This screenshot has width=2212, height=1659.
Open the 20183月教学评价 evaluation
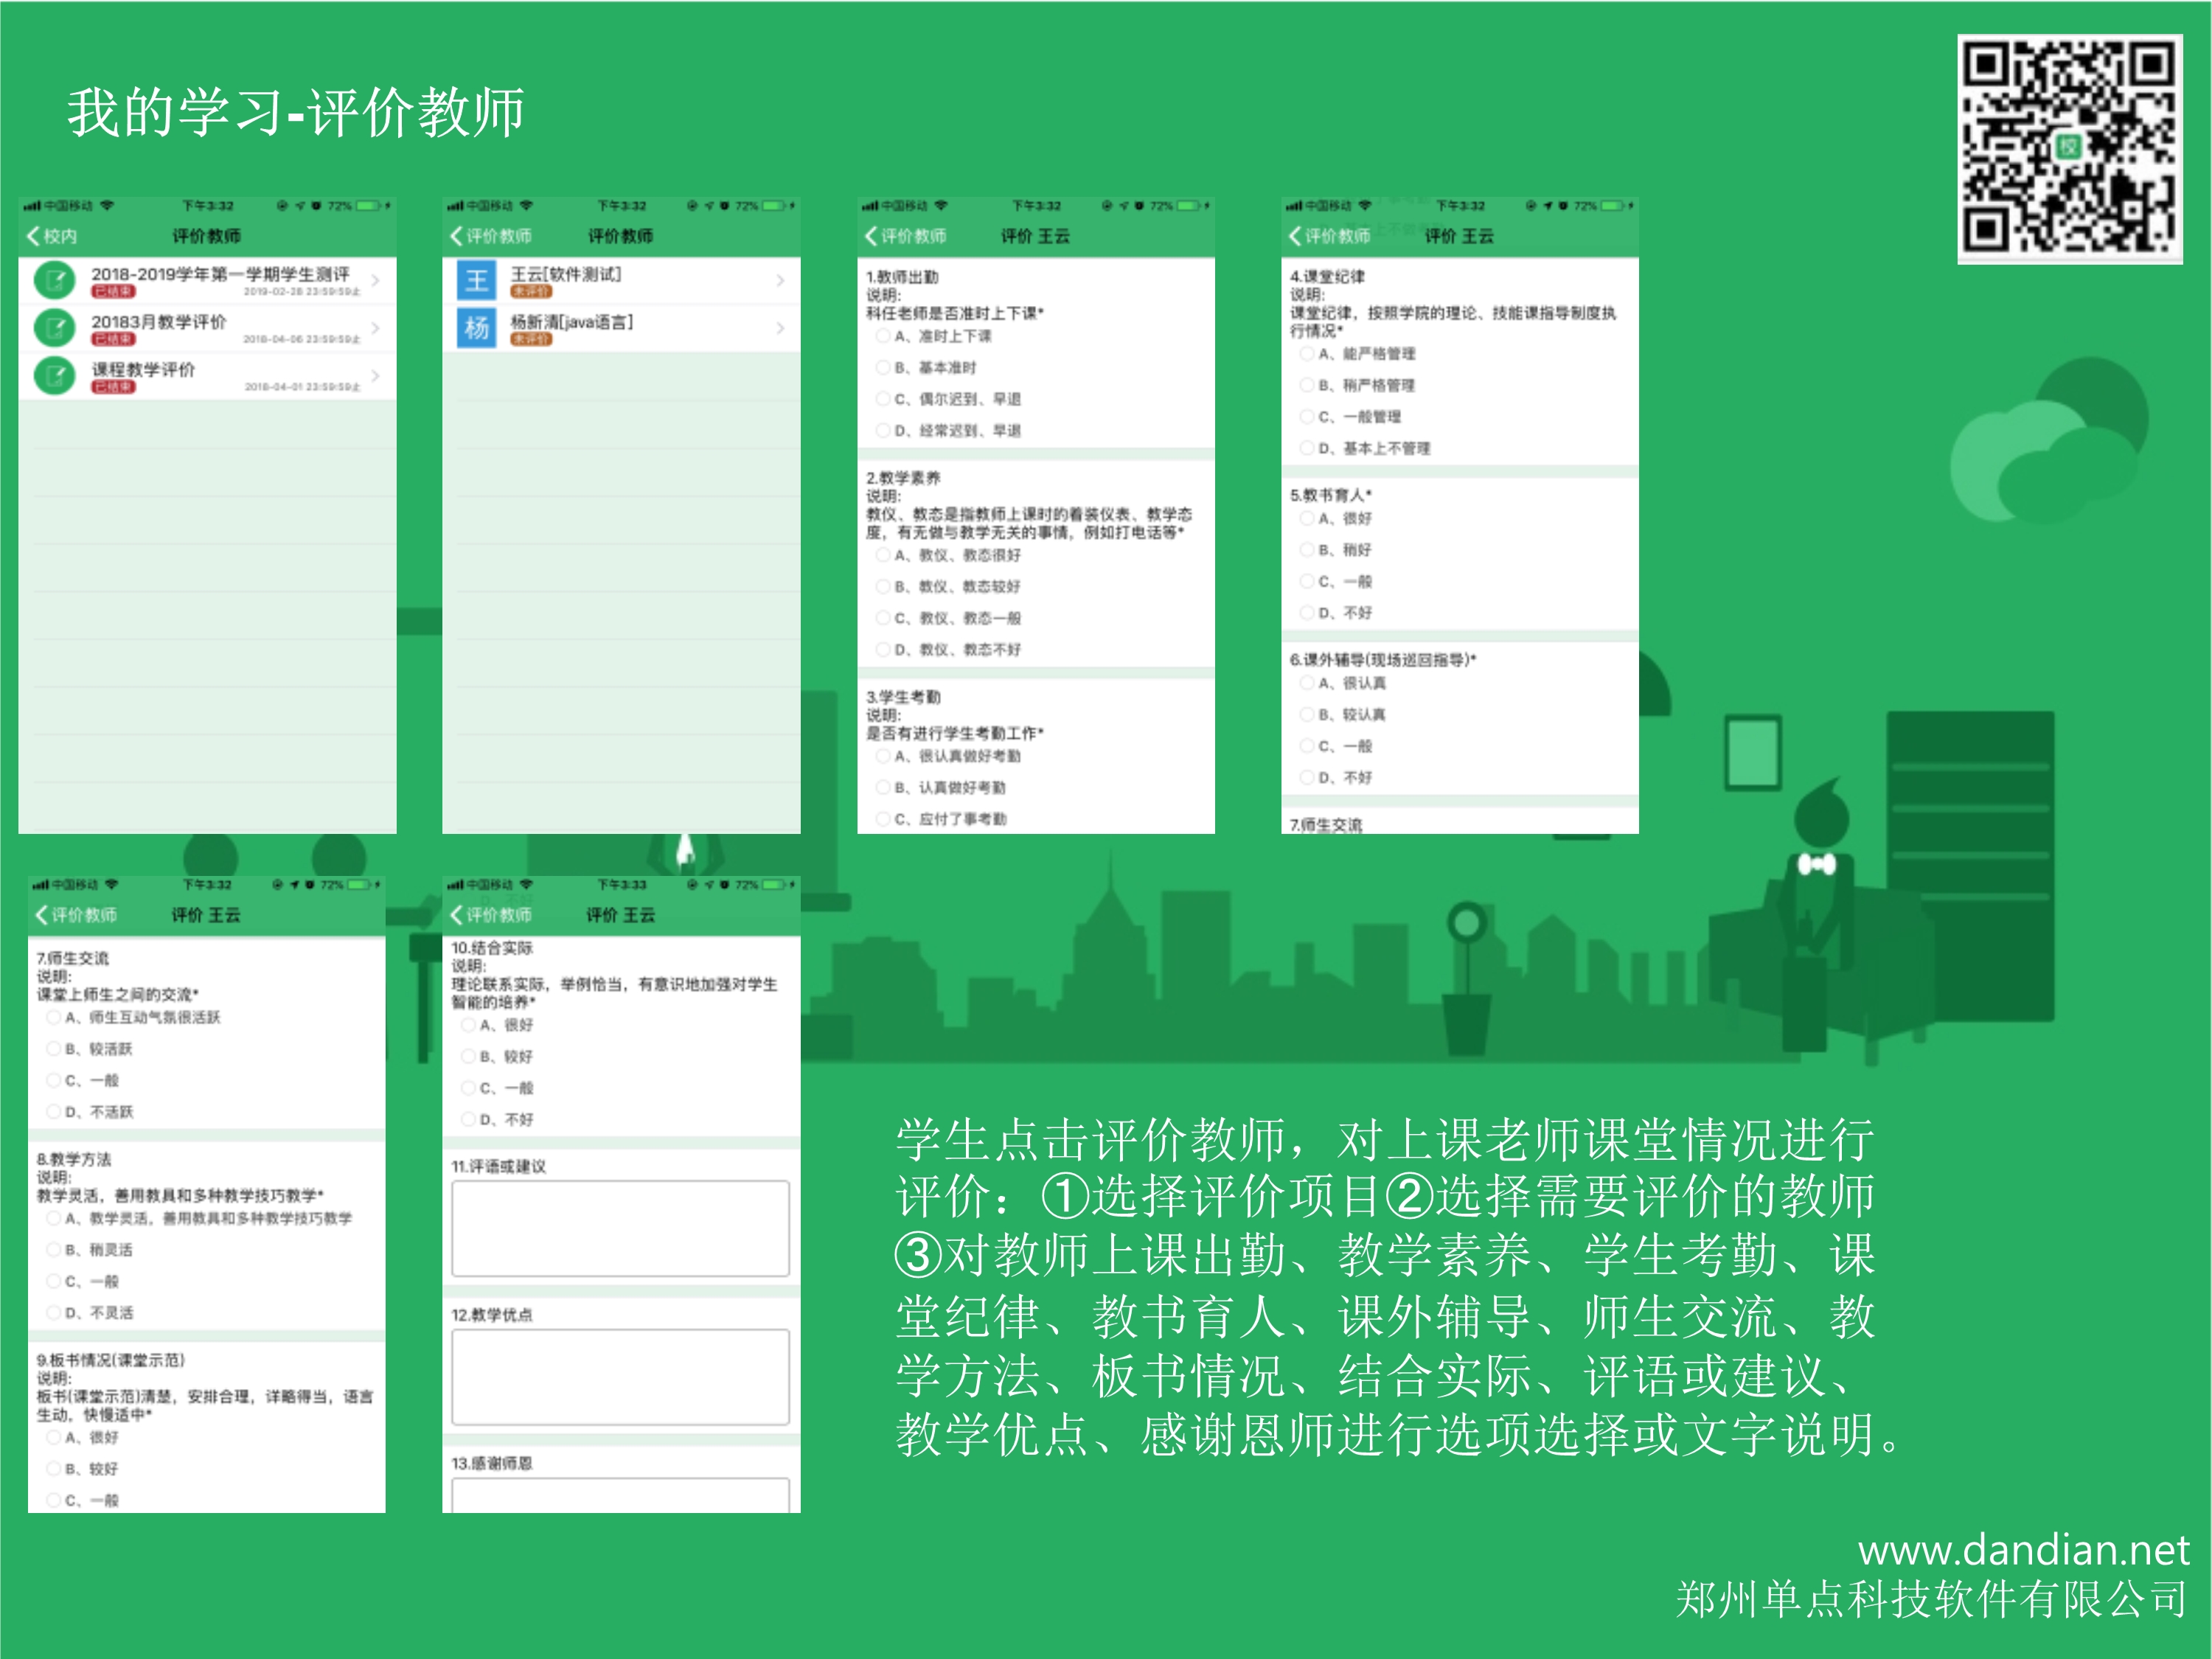pyautogui.click(x=207, y=328)
